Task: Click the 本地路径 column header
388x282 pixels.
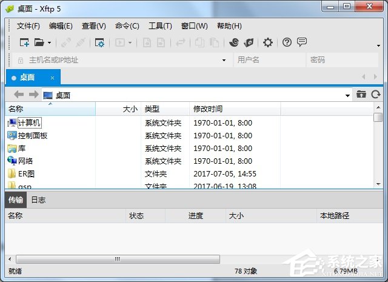Action: click(x=350, y=216)
